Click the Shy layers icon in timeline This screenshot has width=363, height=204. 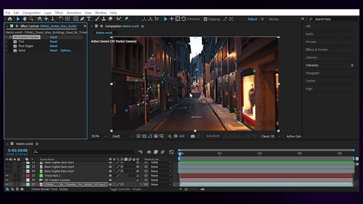coord(149,152)
